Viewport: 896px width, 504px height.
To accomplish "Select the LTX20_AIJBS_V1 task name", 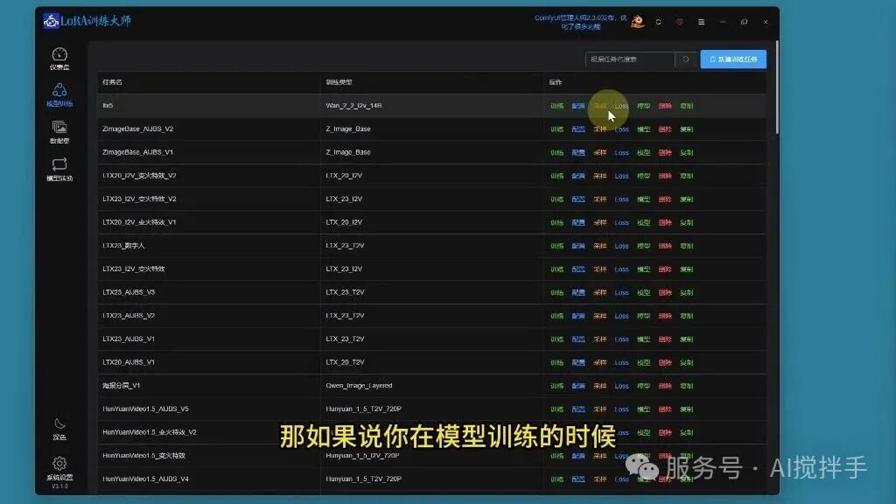I will pyautogui.click(x=129, y=362).
